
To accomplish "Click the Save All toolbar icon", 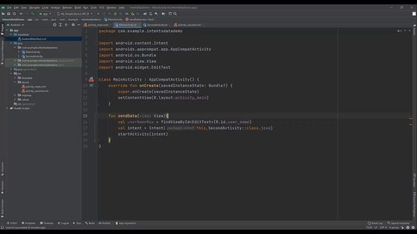I will click(8, 14).
